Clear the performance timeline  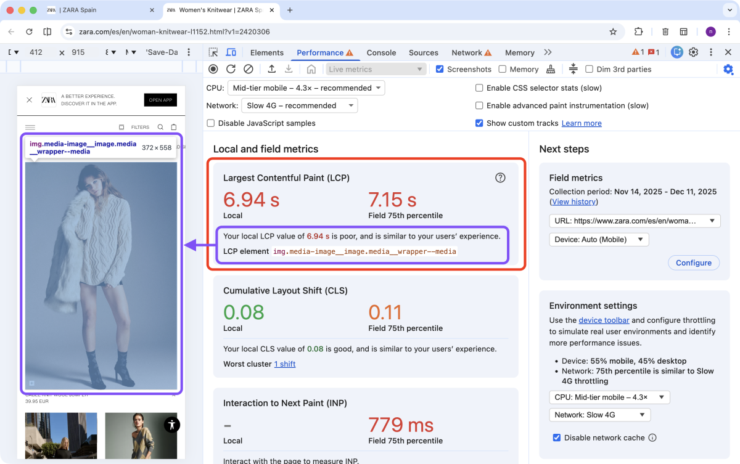[249, 69]
